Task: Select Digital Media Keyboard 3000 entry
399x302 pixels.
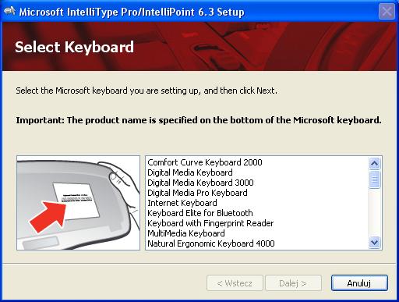Action: coord(200,183)
